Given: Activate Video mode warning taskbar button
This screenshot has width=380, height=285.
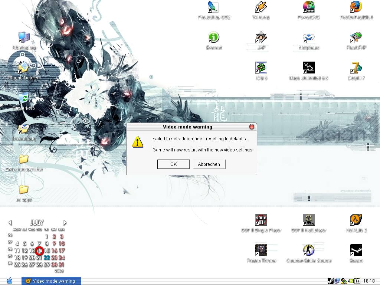Looking at the screenshot, I should (51, 281).
